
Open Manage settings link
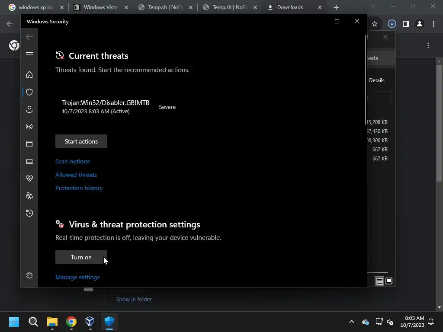[x=77, y=277]
